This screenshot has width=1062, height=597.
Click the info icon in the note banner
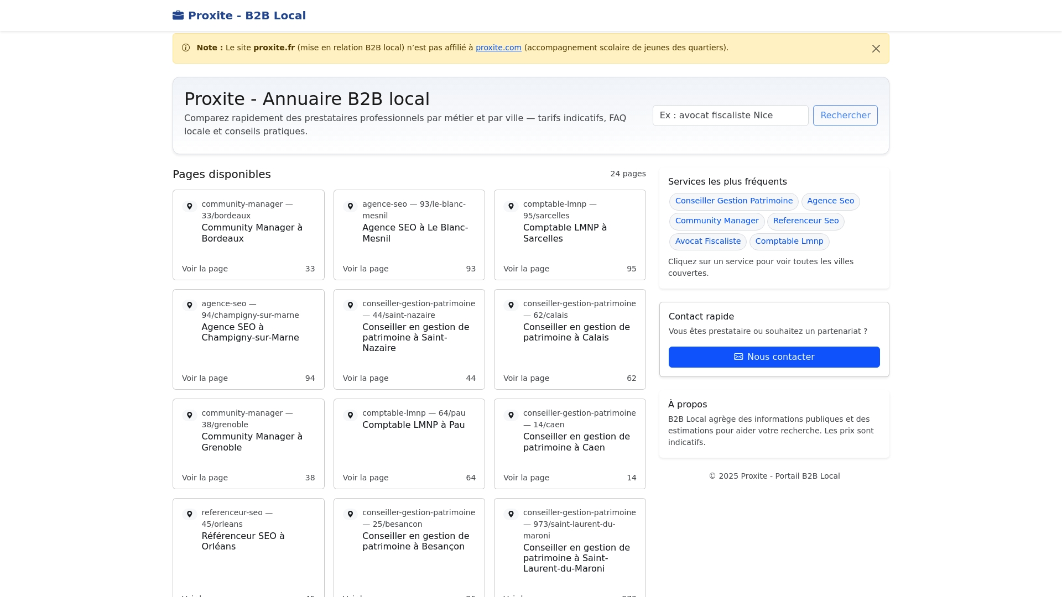click(x=186, y=48)
